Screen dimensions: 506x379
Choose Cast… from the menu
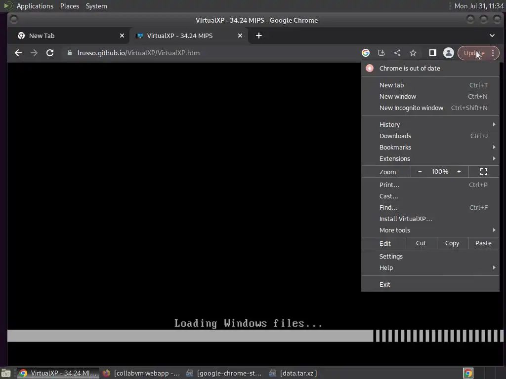pos(430,196)
